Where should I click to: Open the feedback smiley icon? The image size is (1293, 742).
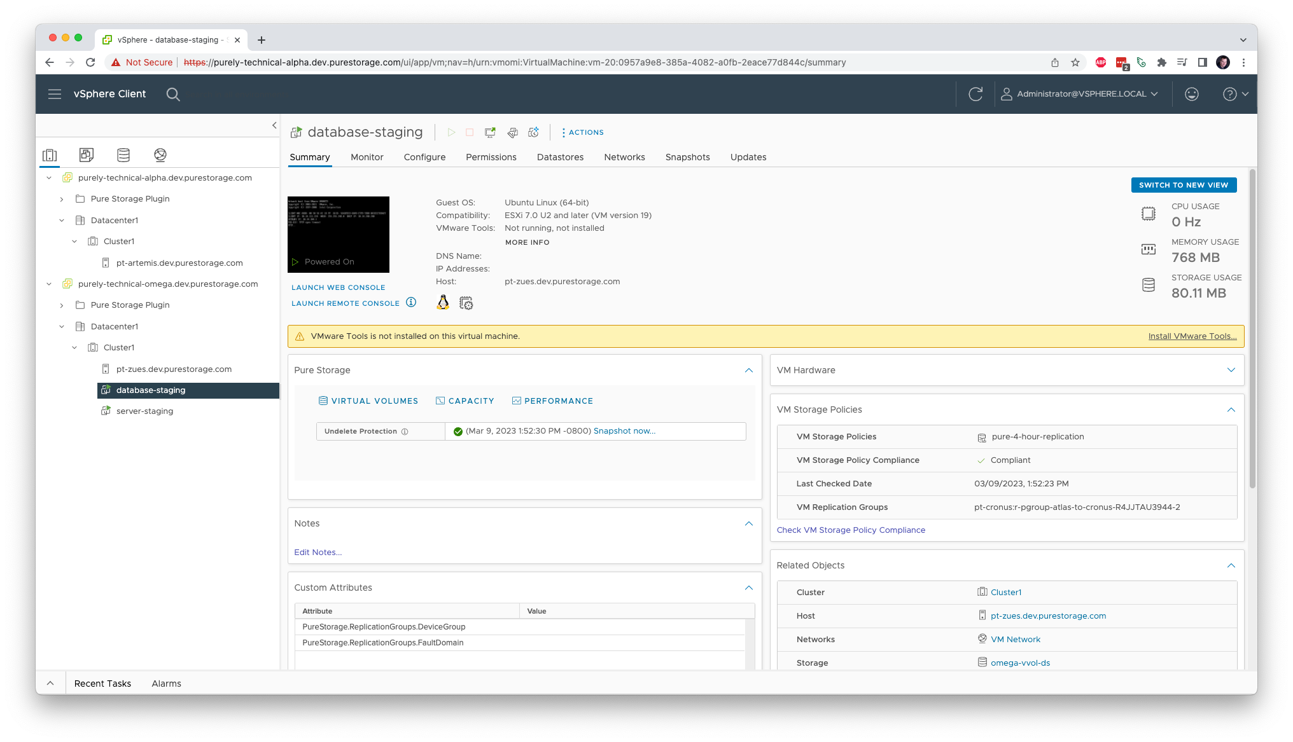coord(1192,94)
